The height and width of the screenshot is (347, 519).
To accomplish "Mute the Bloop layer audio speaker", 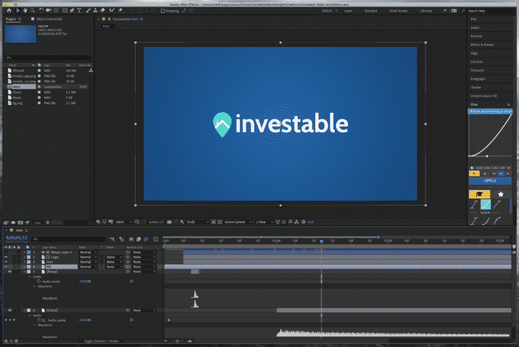I will click(10, 272).
